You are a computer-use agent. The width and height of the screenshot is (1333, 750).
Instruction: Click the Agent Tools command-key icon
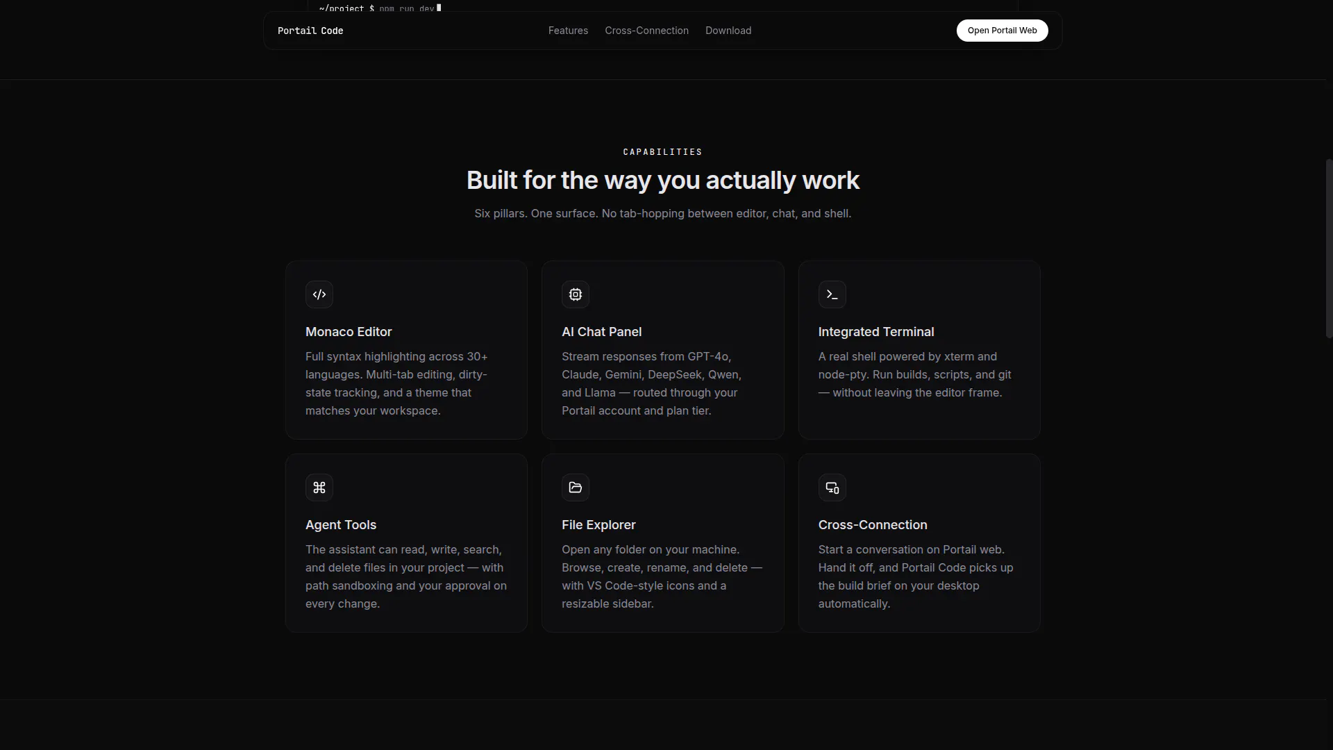coord(319,487)
